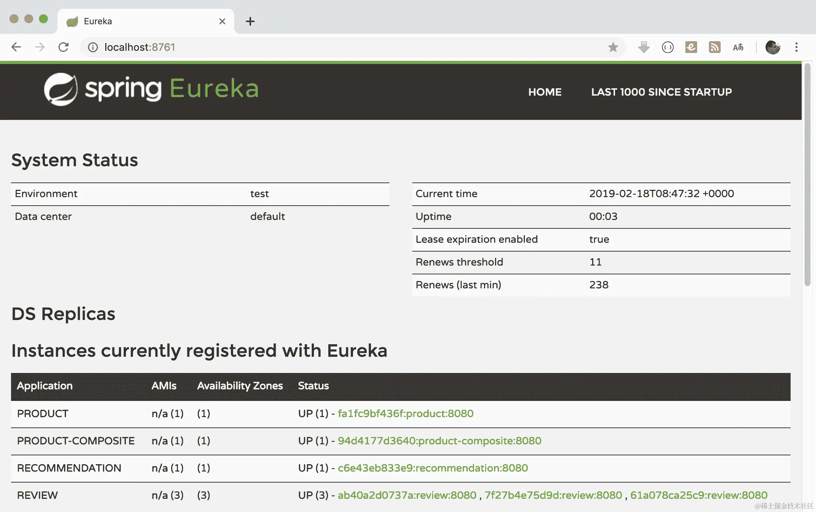Open a new browser tab
This screenshot has width=816, height=512.
250,21
